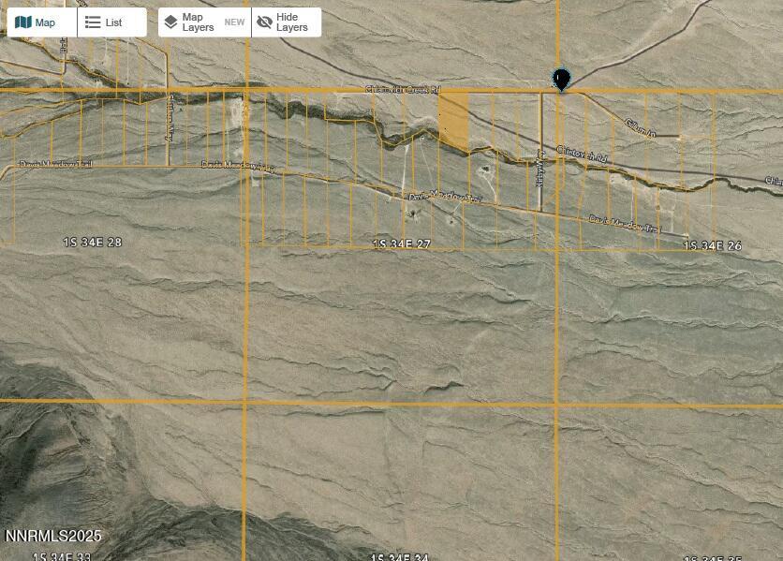783x561 pixels.
Task: Click the section label 1S 34E 26
Action: [x=712, y=245]
